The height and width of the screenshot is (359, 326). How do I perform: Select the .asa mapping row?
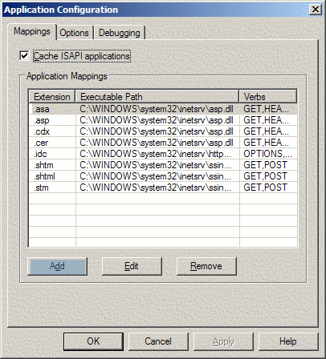tap(163, 109)
